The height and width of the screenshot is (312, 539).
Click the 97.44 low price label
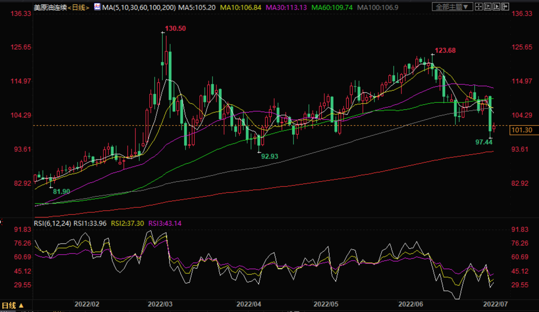coord(484,142)
